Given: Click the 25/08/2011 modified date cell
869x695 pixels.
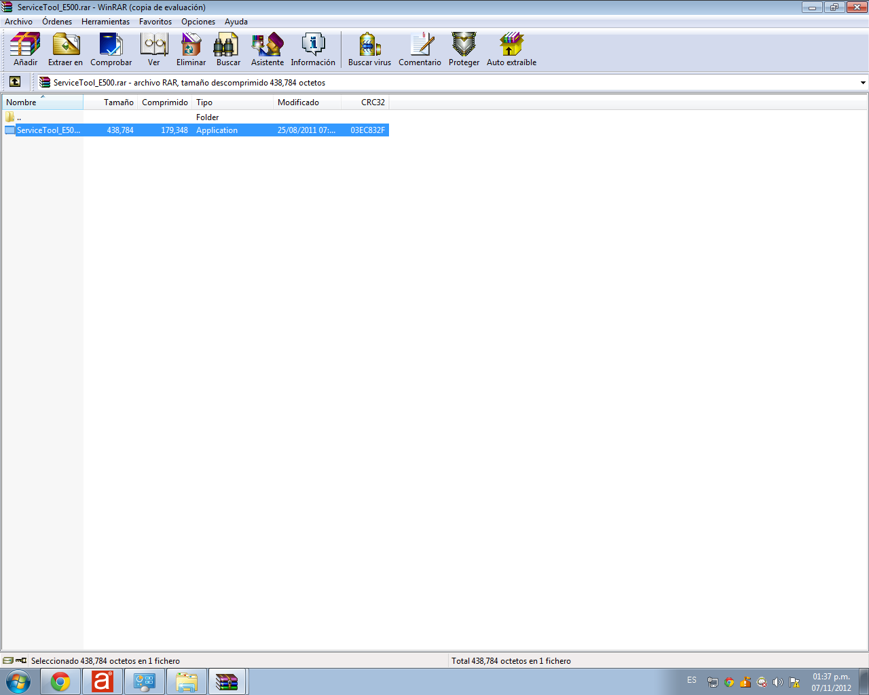Looking at the screenshot, I should pyautogui.click(x=306, y=130).
